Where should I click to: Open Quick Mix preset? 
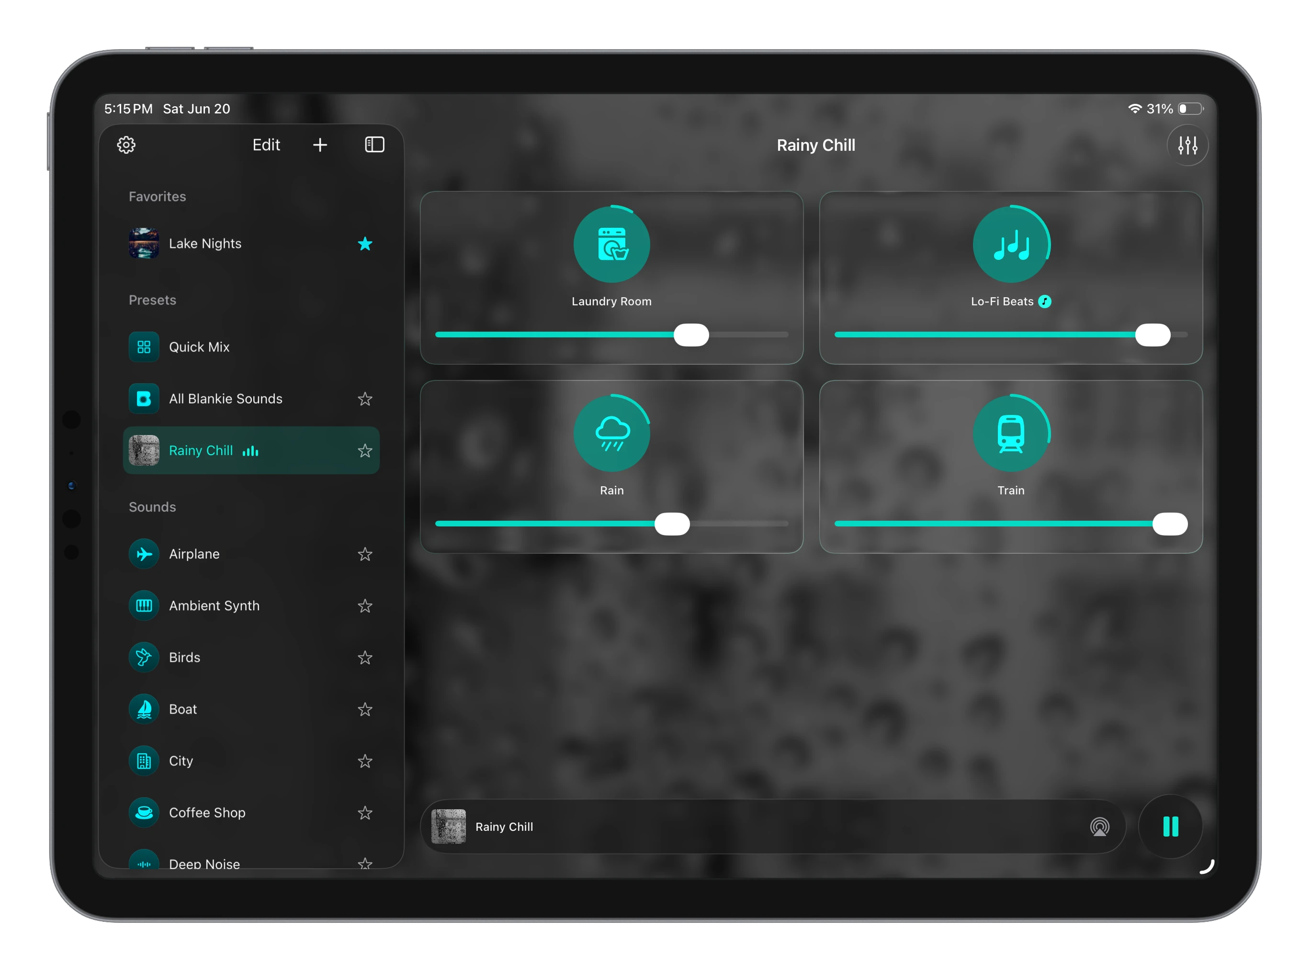pos(251,347)
